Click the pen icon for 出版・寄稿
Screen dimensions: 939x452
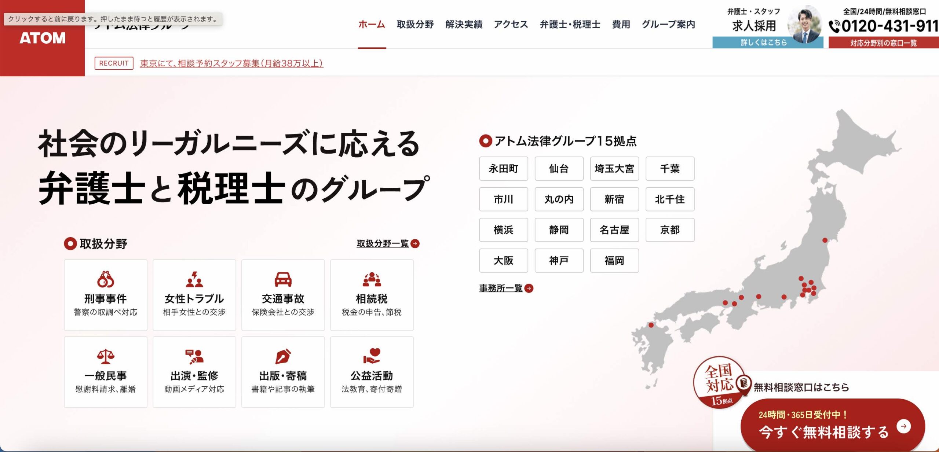(x=283, y=356)
